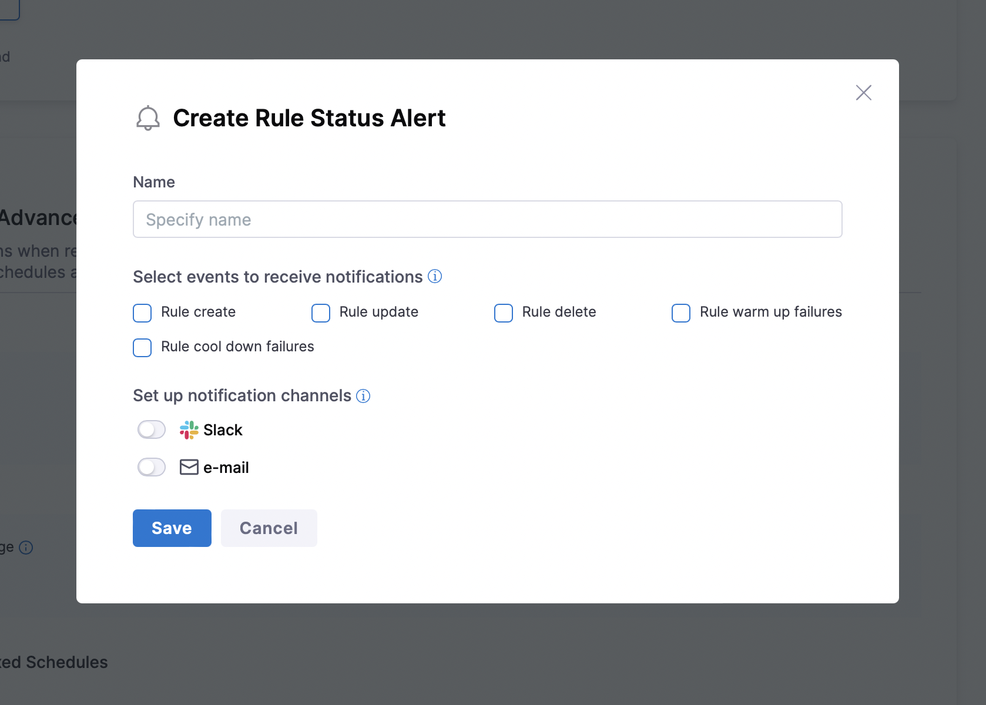Click the bell icon beside the dialog title
Image resolution: width=986 pixels, height=705 pixels.
(x=148, y=118)
